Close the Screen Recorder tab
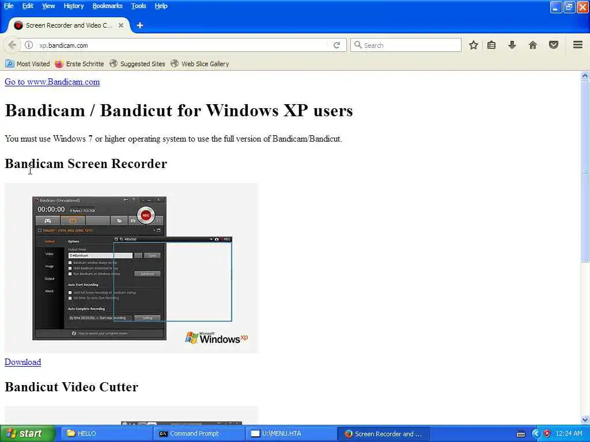Image resolution: width=590 pixels, height=442 pixels. point(121,25)
